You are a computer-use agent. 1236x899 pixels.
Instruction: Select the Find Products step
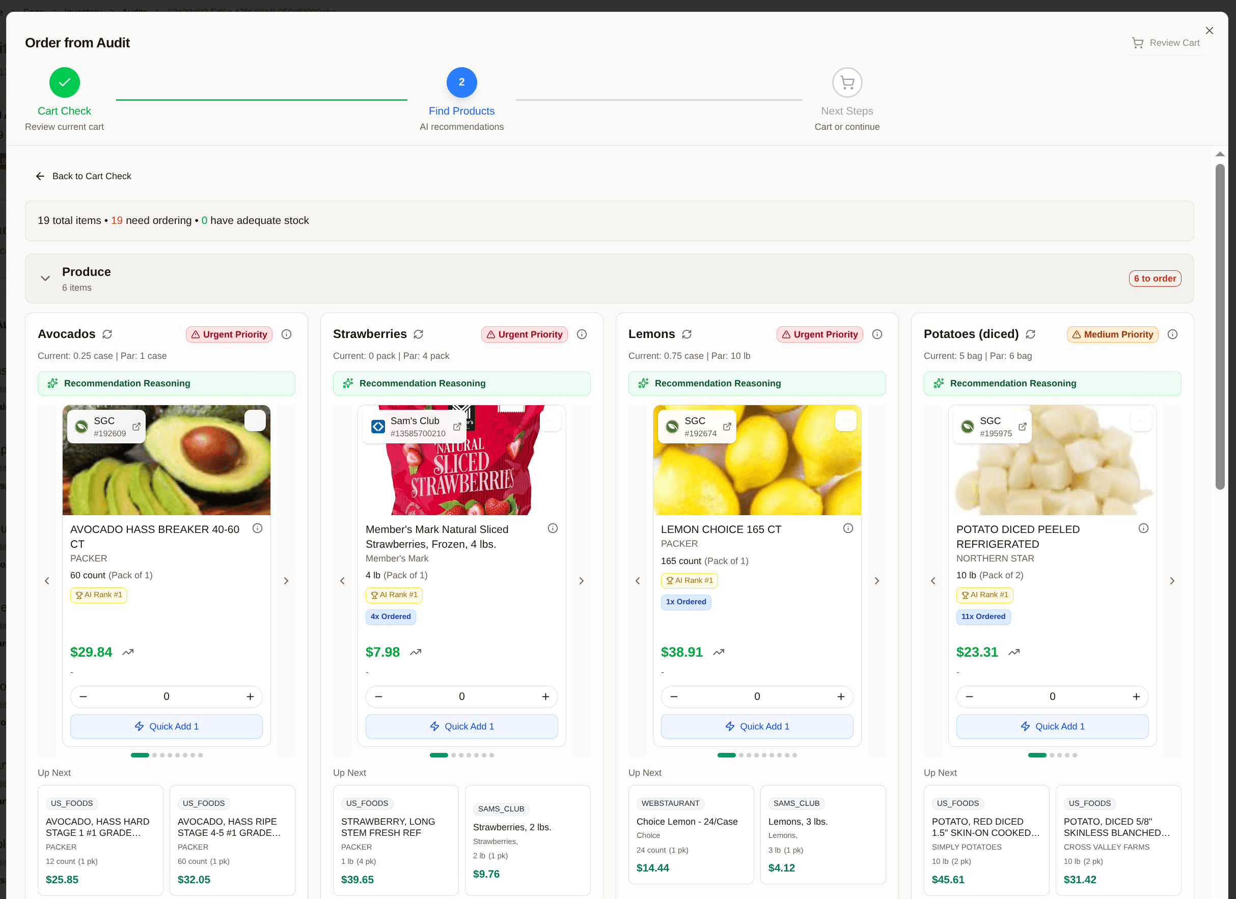click(461, 82)
